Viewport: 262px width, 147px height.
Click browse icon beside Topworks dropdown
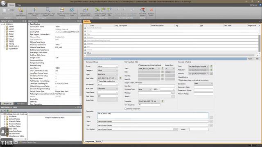(163, 101)
